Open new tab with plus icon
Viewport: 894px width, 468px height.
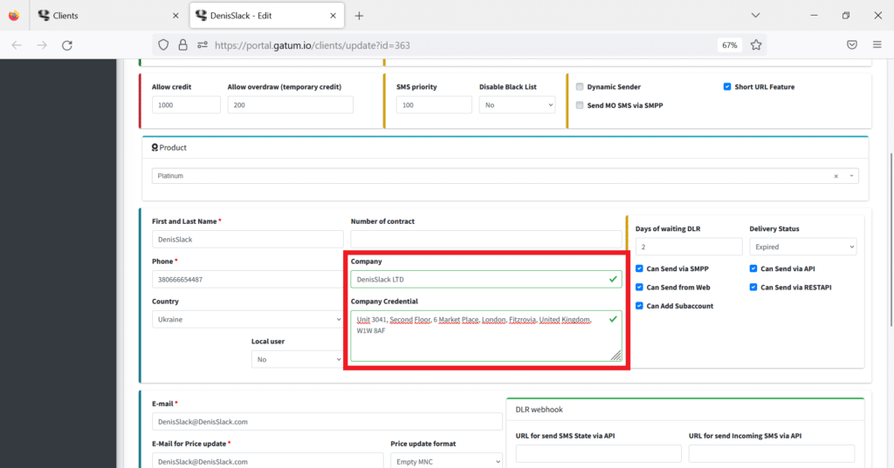[x=359, y=16]
